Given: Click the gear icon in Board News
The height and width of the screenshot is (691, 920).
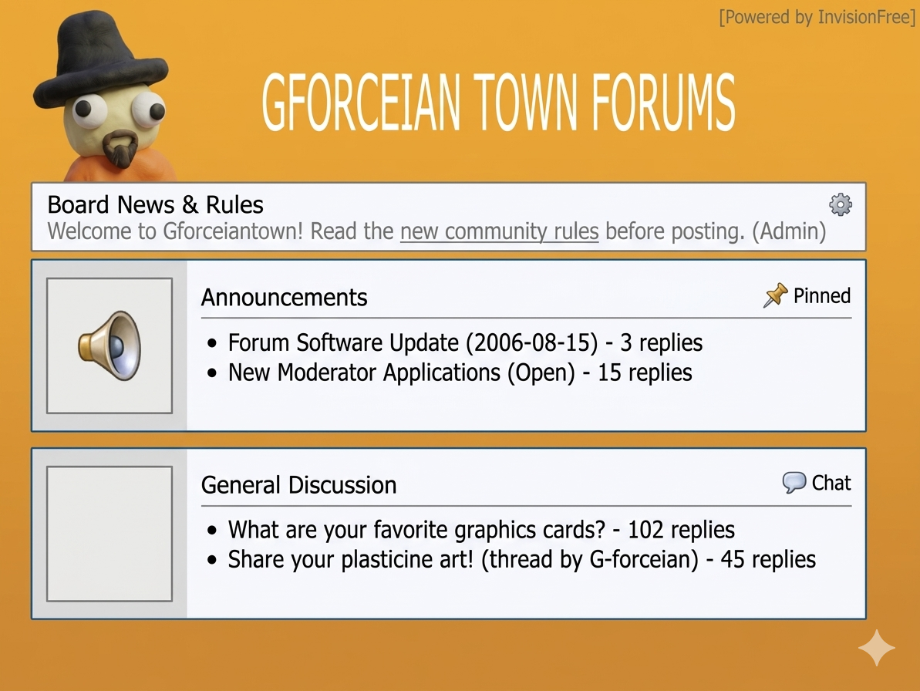Looking at the screenshot, I should coord(840,204).
